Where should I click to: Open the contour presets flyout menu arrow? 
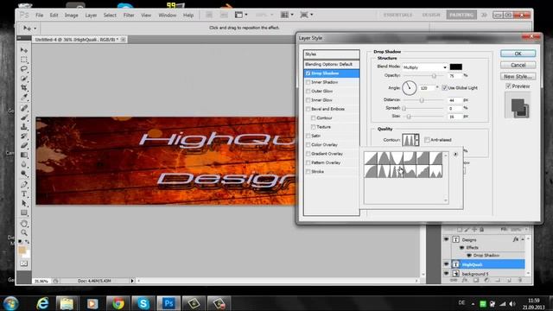(x=455, y=155)
